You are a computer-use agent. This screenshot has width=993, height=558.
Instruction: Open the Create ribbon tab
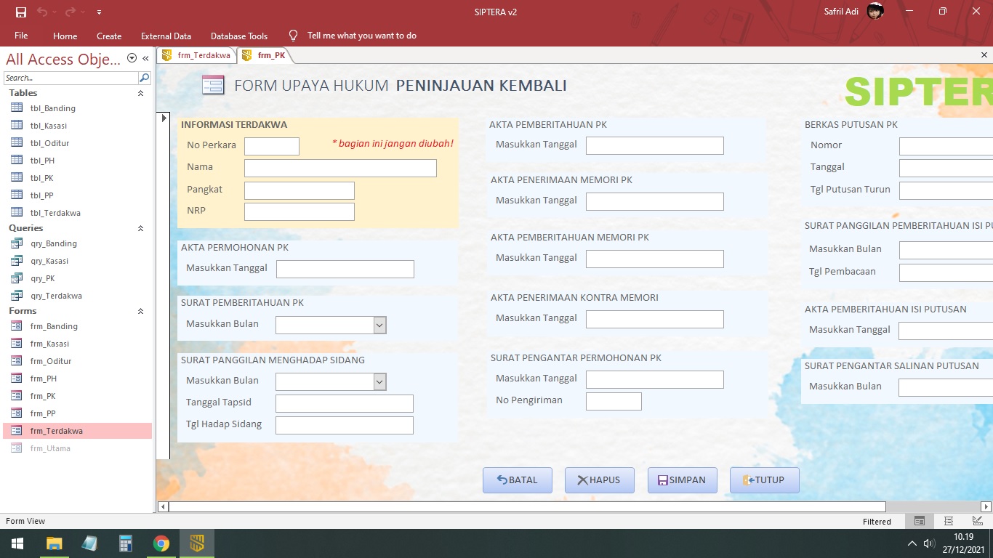(109, 36)
